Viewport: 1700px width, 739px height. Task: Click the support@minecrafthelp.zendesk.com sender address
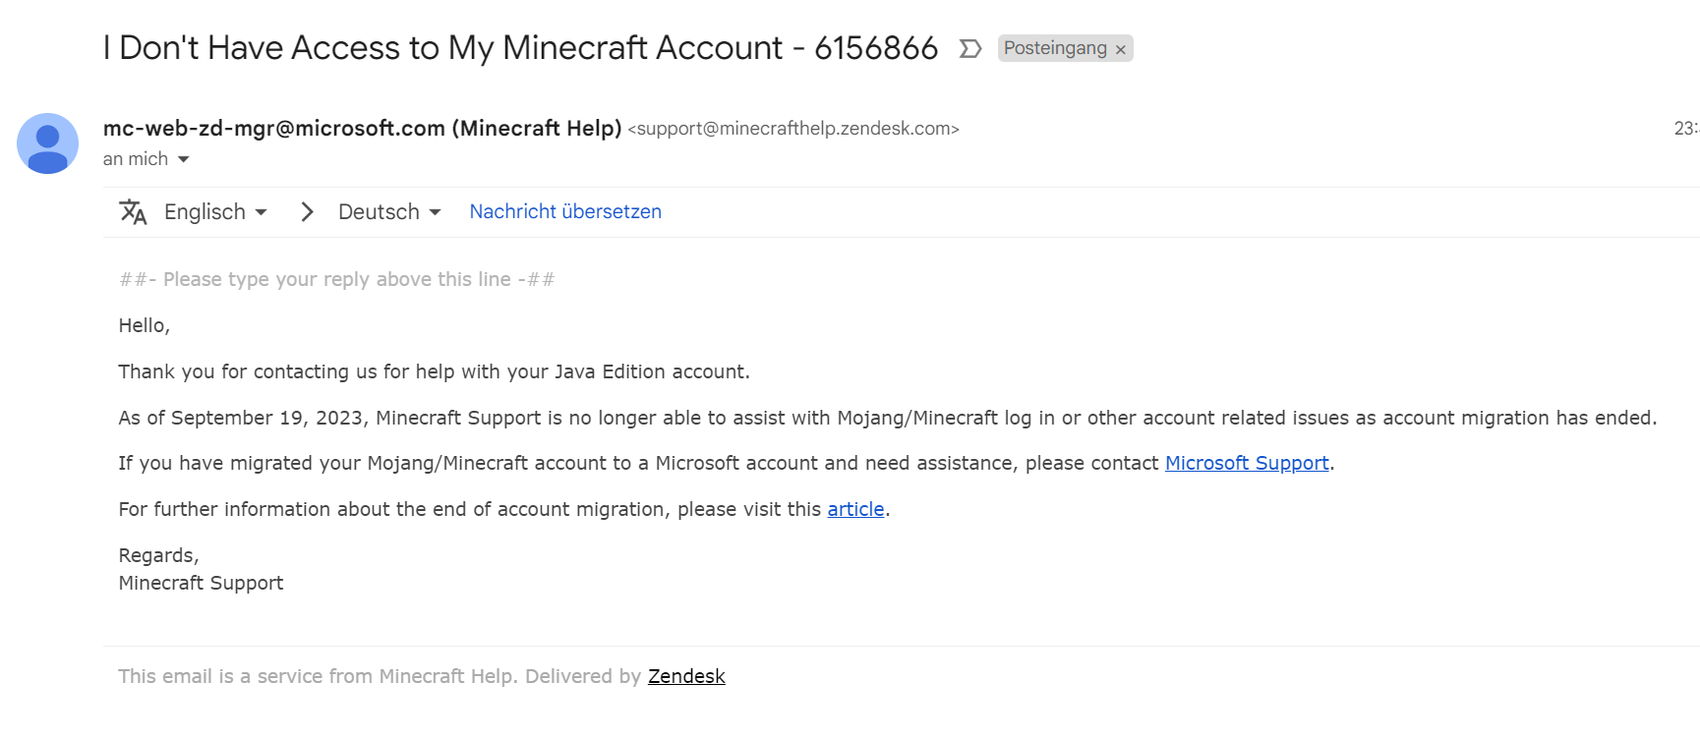click(793, 129)
